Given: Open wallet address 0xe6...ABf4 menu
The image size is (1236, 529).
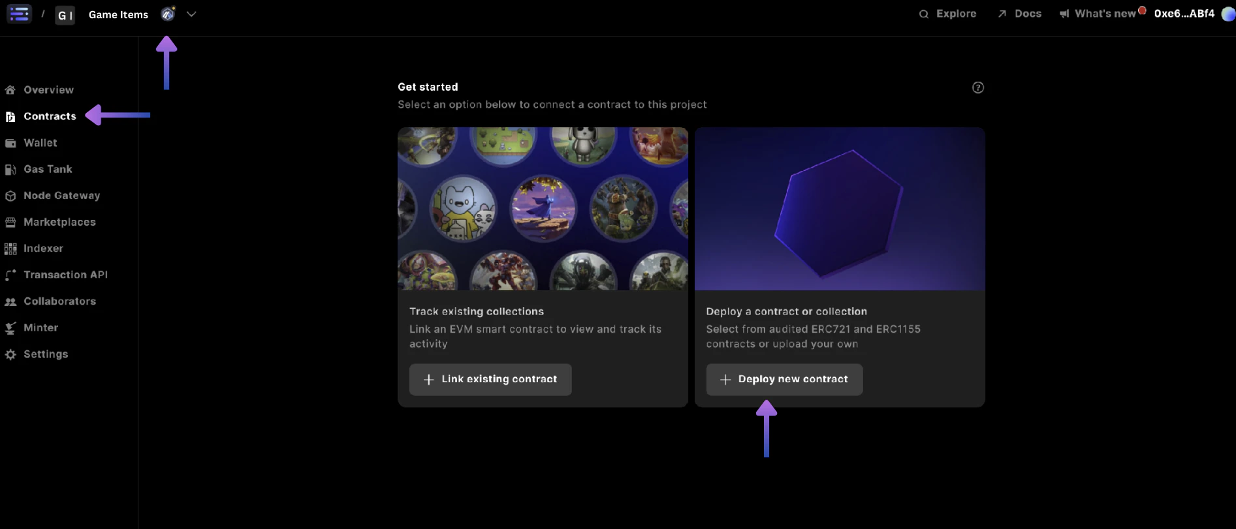Looking at the screenshot, I should tap(1184, 14).
